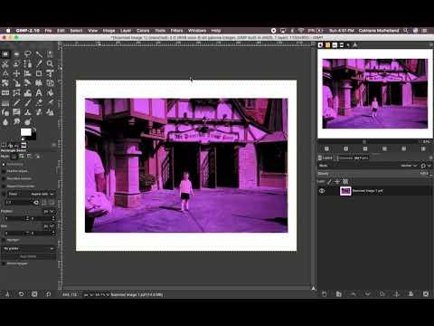Open the Colors menu

point(143,31)
